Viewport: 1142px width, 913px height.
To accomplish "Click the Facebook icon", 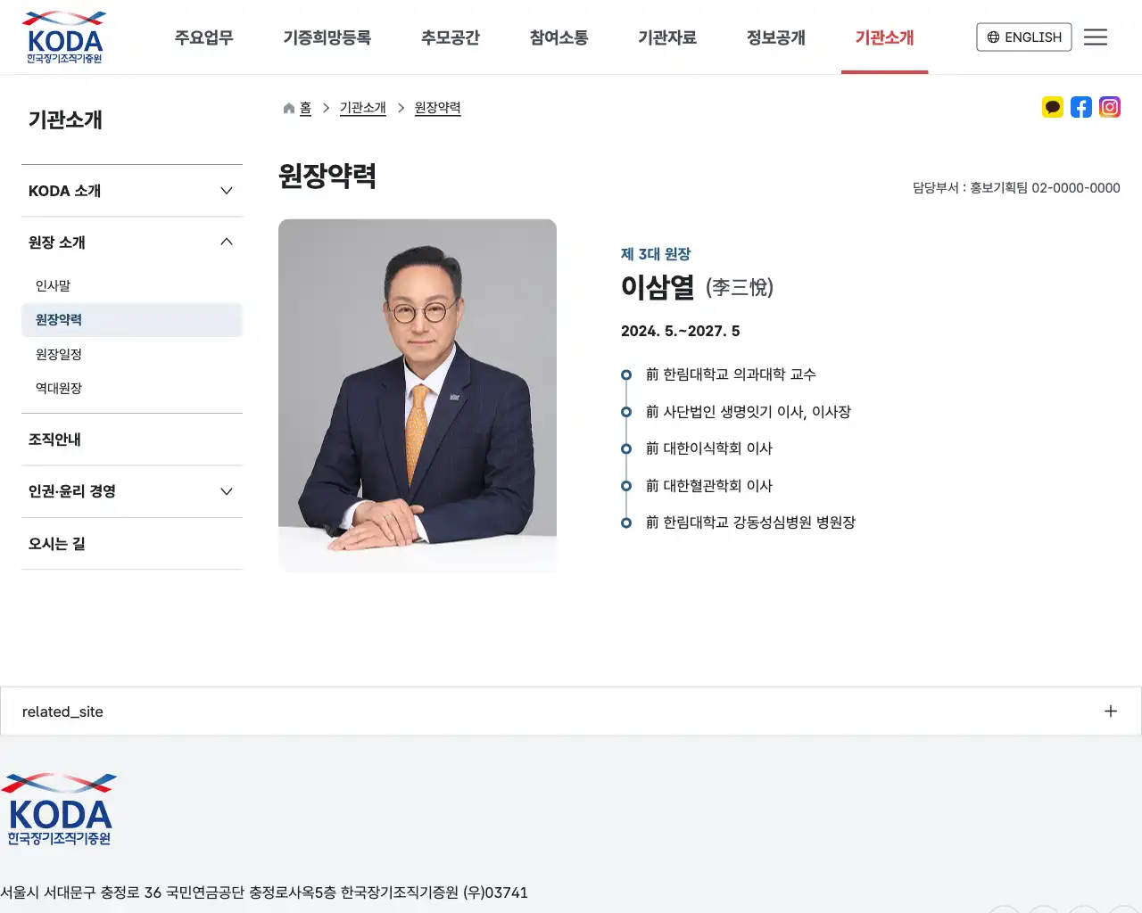I will pyautogui.click(x=1081, y=107).
